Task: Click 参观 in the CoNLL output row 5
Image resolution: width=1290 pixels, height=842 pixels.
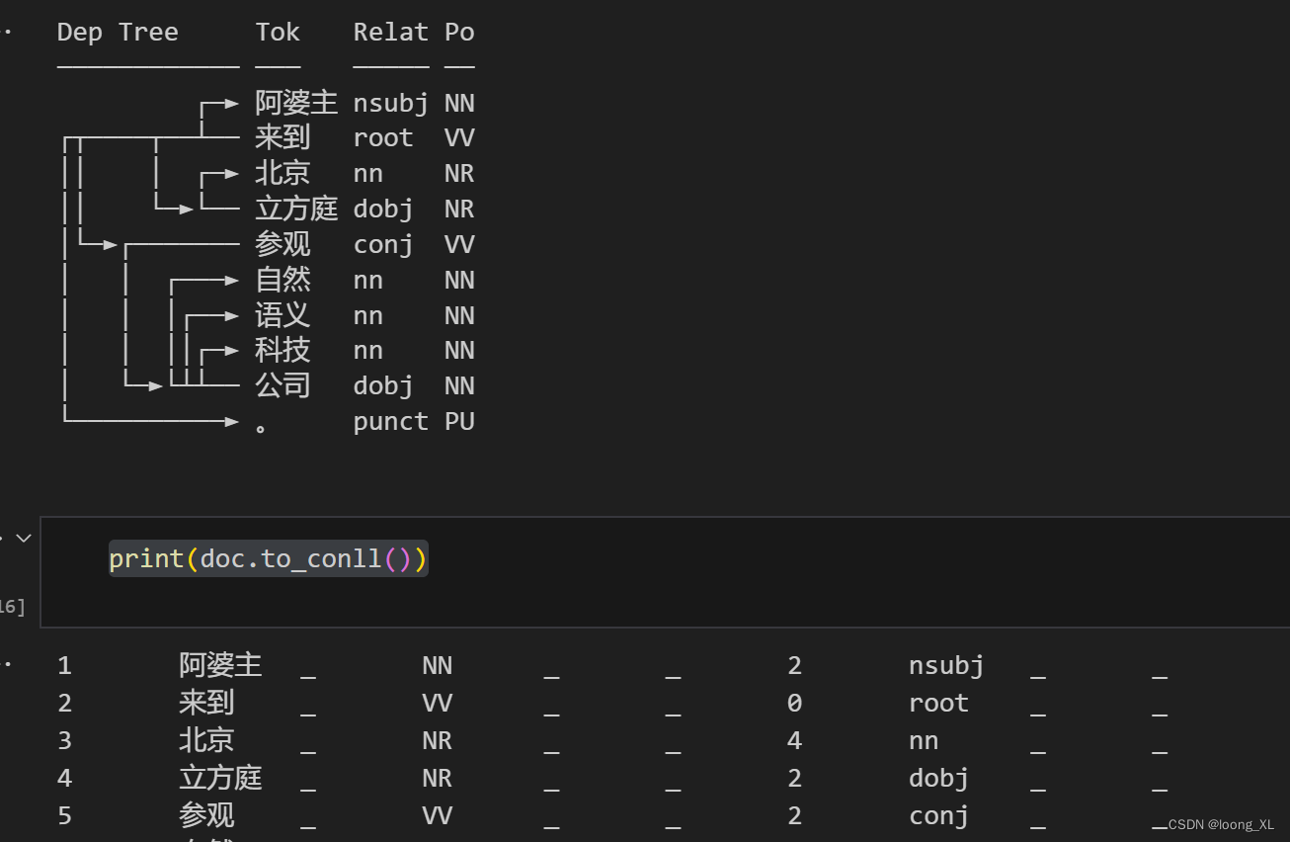Action: click(x=206, y=815)
